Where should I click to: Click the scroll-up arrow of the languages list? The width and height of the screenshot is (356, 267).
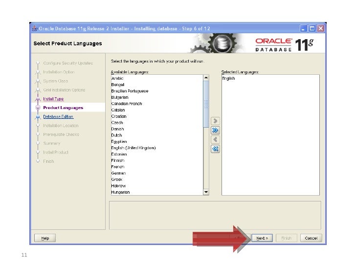tap(206, 78)
